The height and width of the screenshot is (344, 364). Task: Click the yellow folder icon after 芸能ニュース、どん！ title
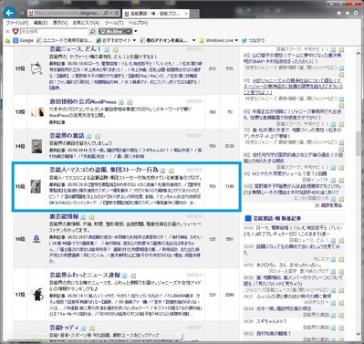click(x=116, y=49)
